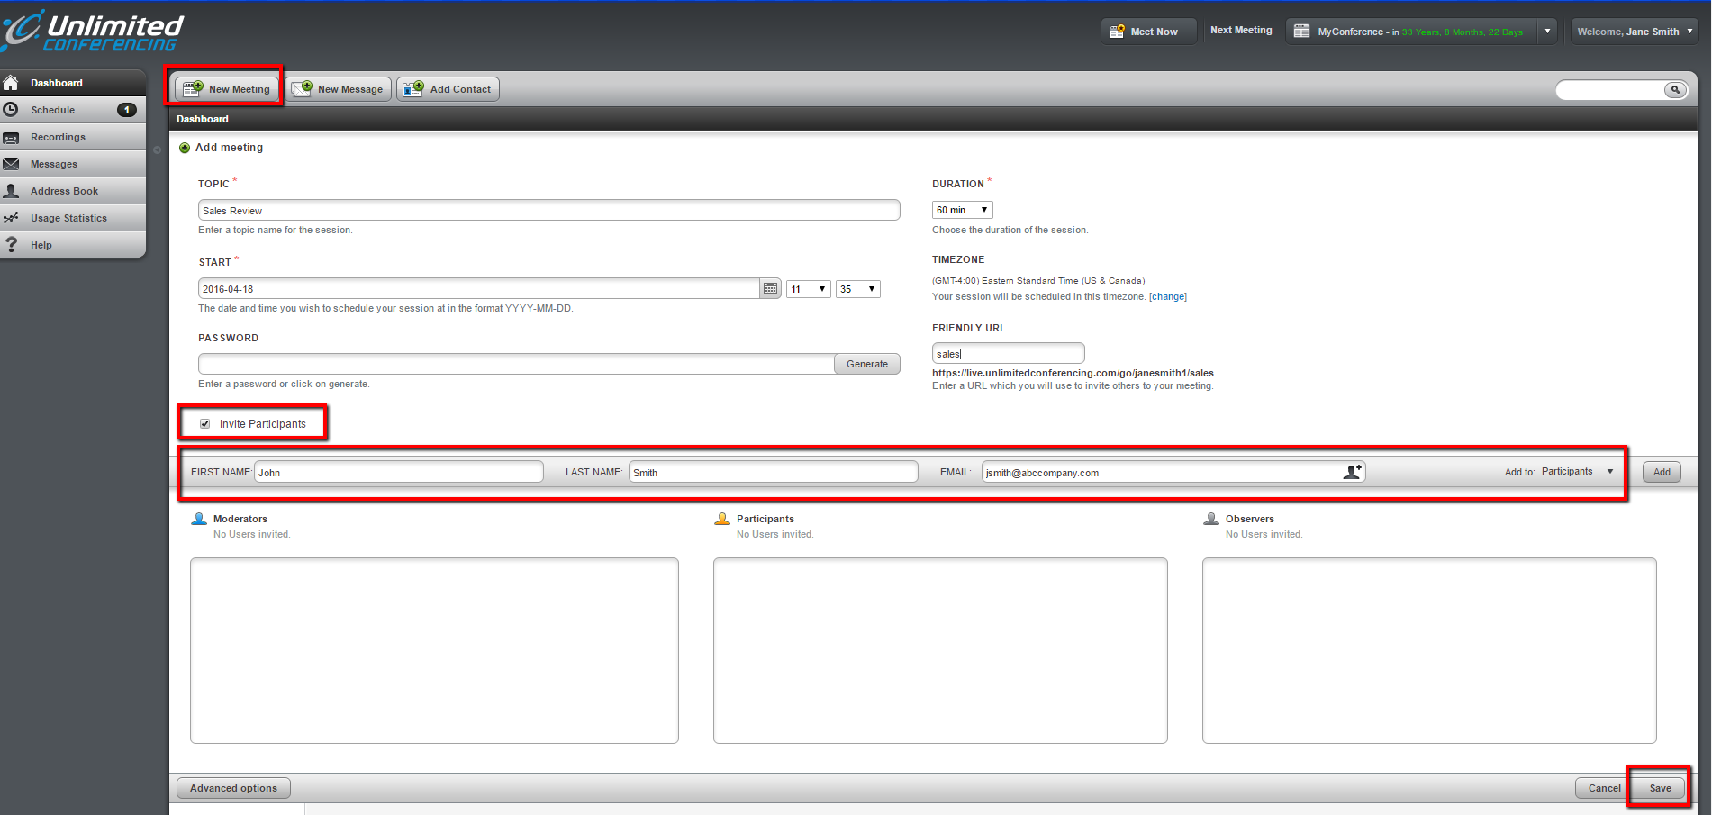
Task: Open Usage Statistics in the sidebar
Action: tap(68, 218)
